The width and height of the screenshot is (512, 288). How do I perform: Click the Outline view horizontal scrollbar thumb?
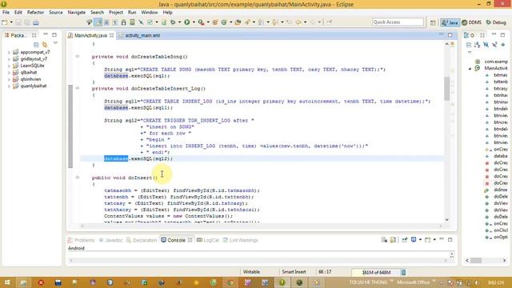(x=476, y=260)
